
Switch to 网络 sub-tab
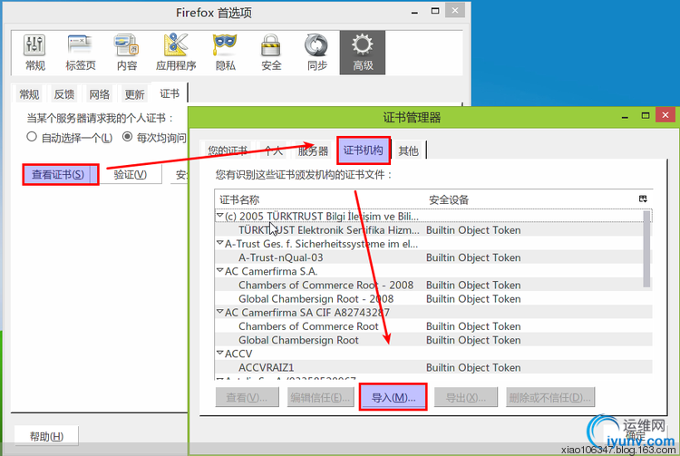(x=100, y=94)
